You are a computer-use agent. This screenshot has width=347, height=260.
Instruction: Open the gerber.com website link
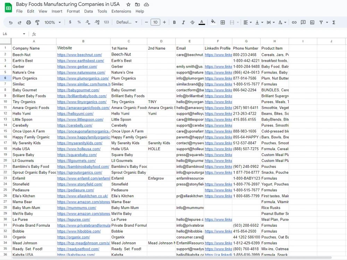[x=77, y=67]
